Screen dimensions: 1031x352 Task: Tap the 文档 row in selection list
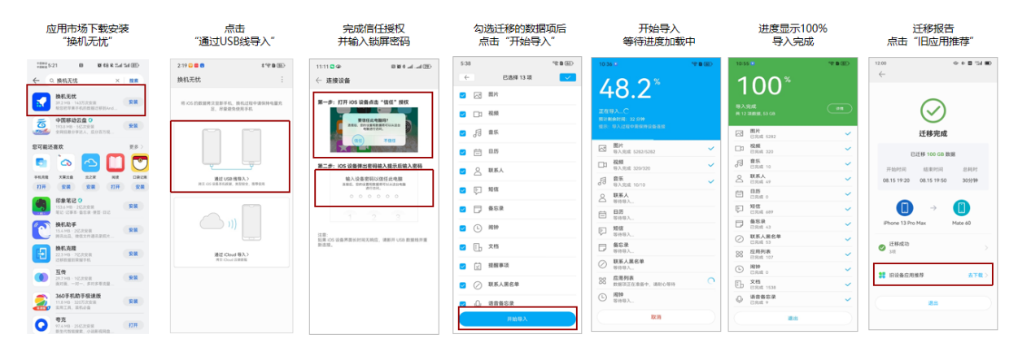point(518,246)
